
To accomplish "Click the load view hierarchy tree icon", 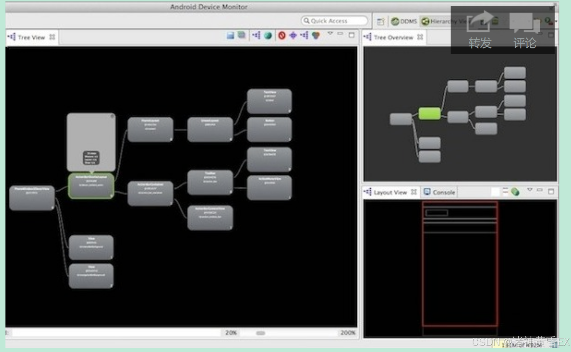I will 256,35.
